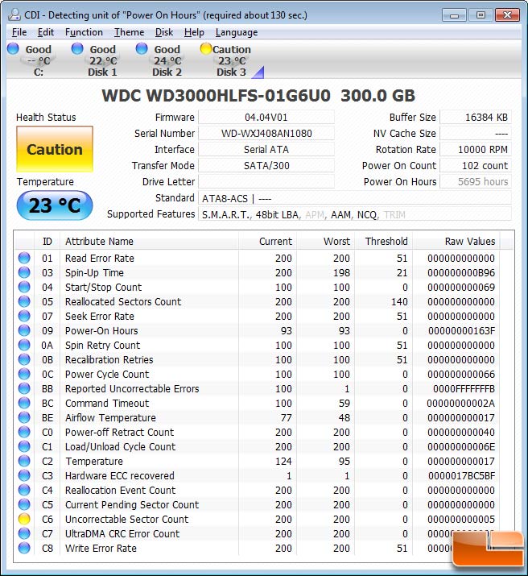The image size is (528, 576).
Task: Click the Serial Number field
Action: pyautogui.click(x=266, y=134)
